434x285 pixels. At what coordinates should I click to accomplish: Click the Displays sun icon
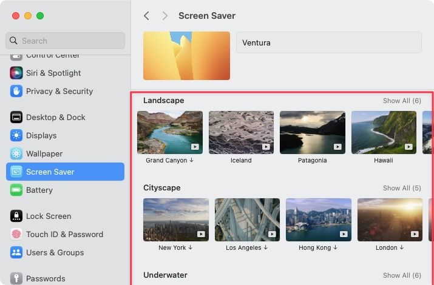click(x=16, y=135)
